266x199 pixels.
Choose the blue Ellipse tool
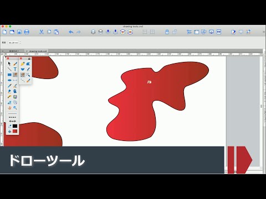pos(9,80)
